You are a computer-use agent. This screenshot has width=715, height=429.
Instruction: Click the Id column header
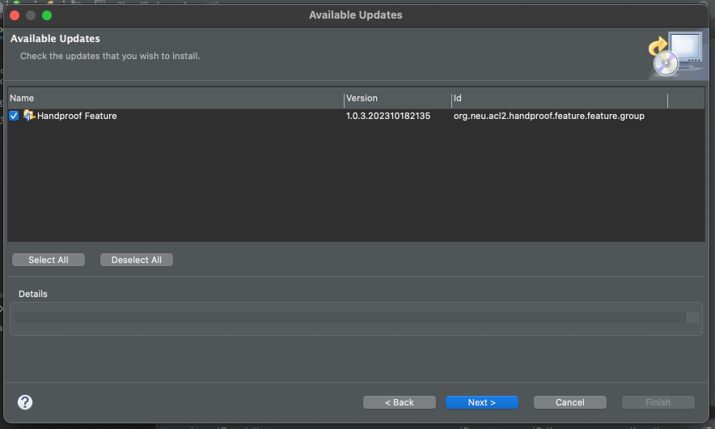coord(558,99)
